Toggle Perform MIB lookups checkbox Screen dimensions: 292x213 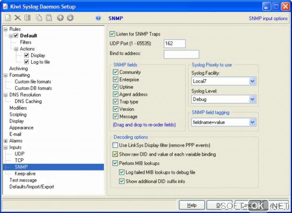tap(115, 163)
